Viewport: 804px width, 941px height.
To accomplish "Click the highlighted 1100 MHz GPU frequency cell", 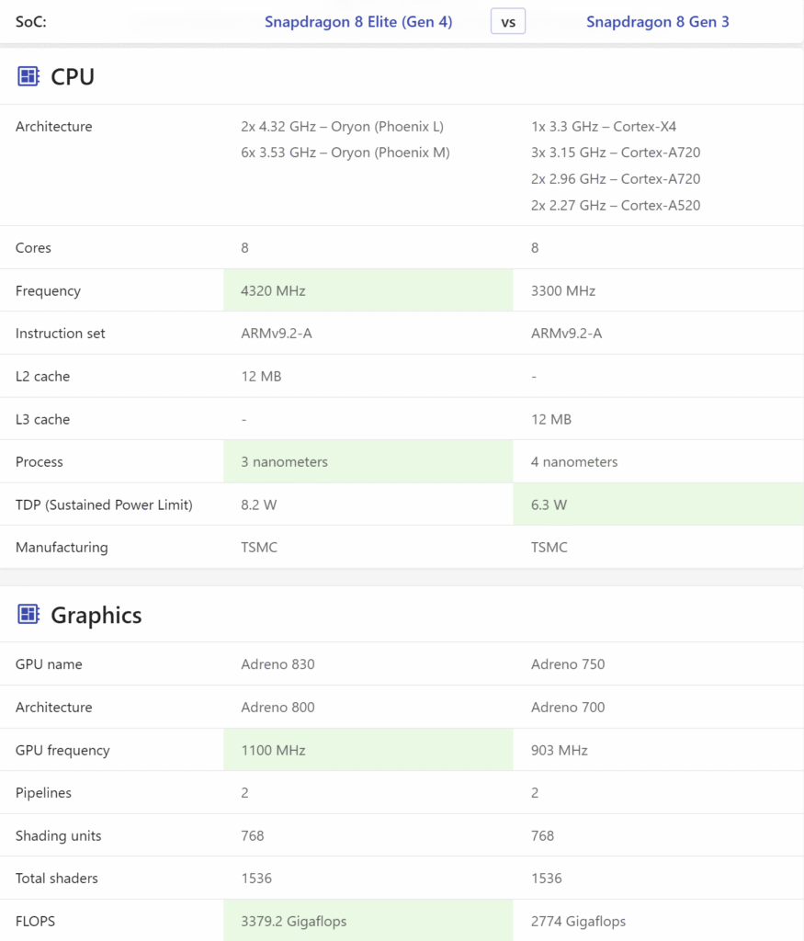I will point(368,750).
